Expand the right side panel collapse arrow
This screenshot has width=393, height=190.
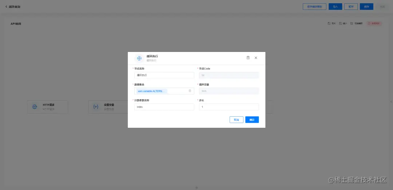click(391, 102)
